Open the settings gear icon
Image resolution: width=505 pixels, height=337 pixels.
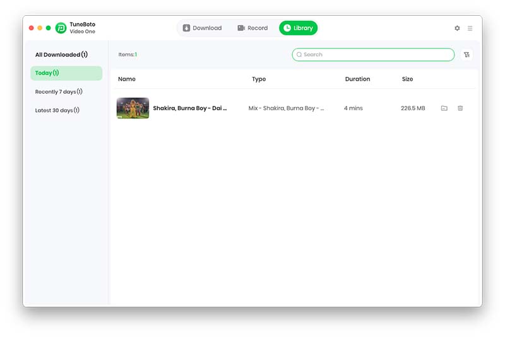point(457,28)
